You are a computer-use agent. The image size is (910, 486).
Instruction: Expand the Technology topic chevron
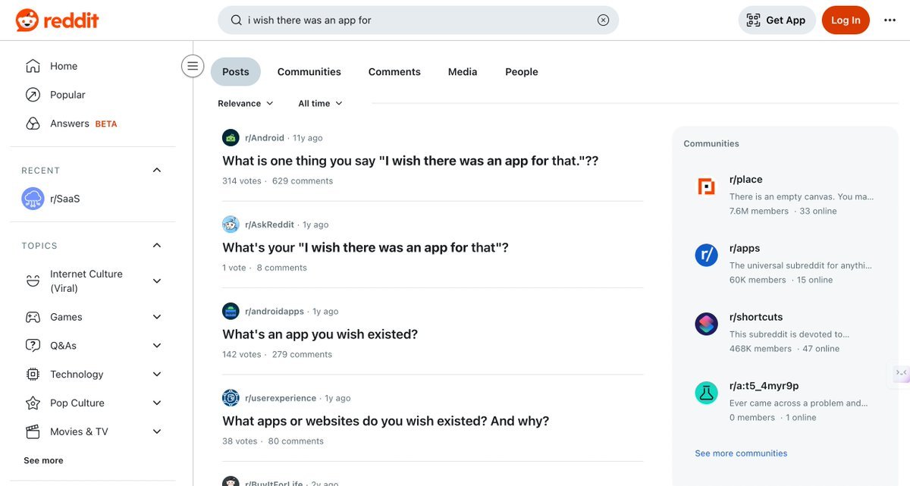(157, 375)
